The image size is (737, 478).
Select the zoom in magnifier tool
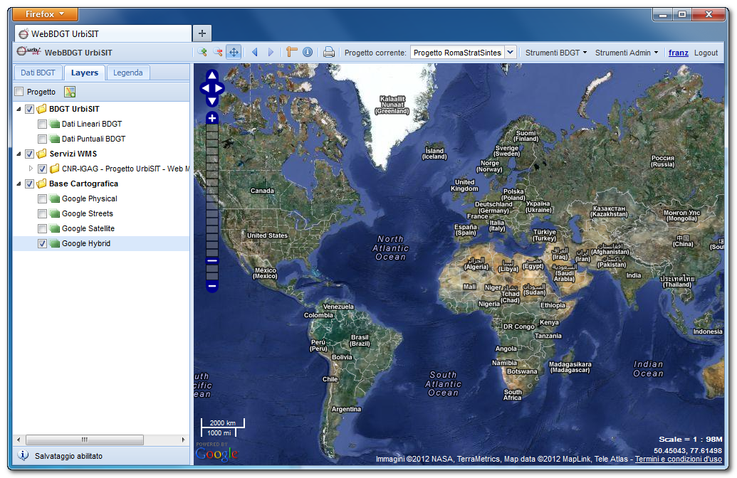(202, 52)
